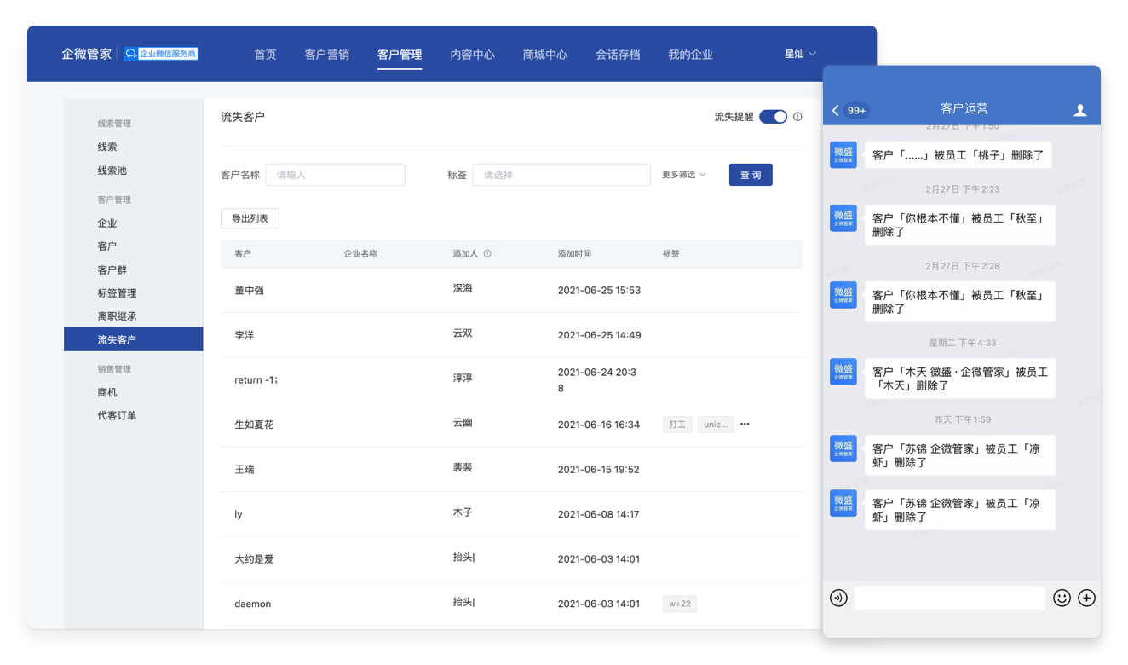Open the 标签 select dropdown
Screen dimensions: 1128x665
click(x=561, y=175)
